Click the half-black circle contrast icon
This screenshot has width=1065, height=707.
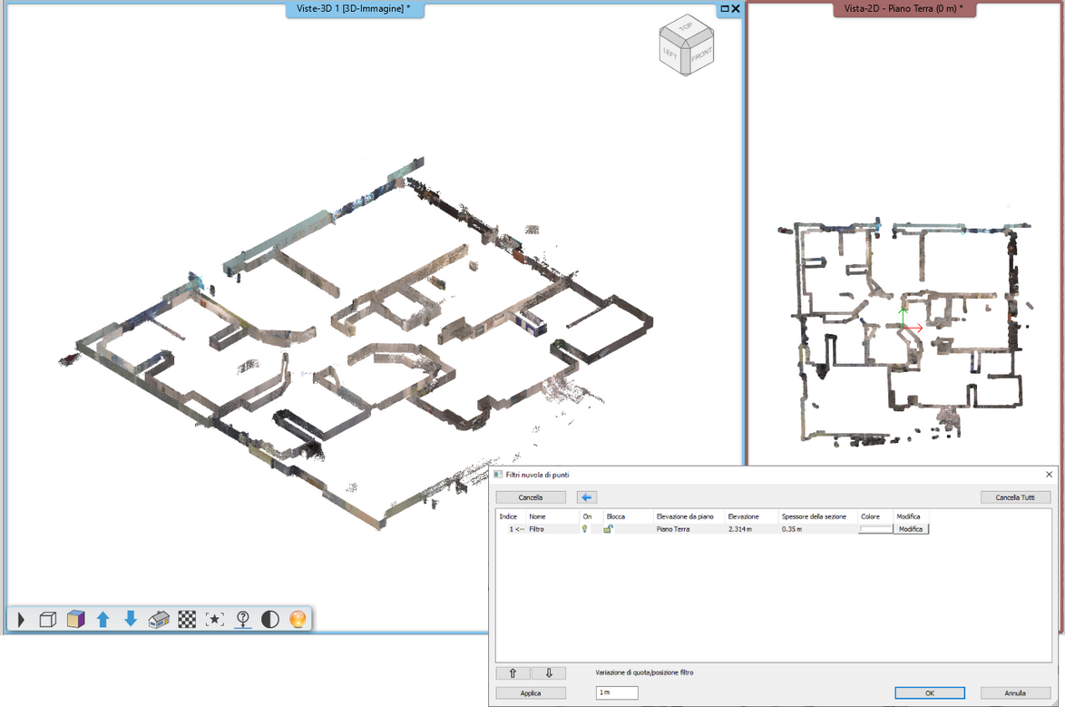tap(270, 619)
